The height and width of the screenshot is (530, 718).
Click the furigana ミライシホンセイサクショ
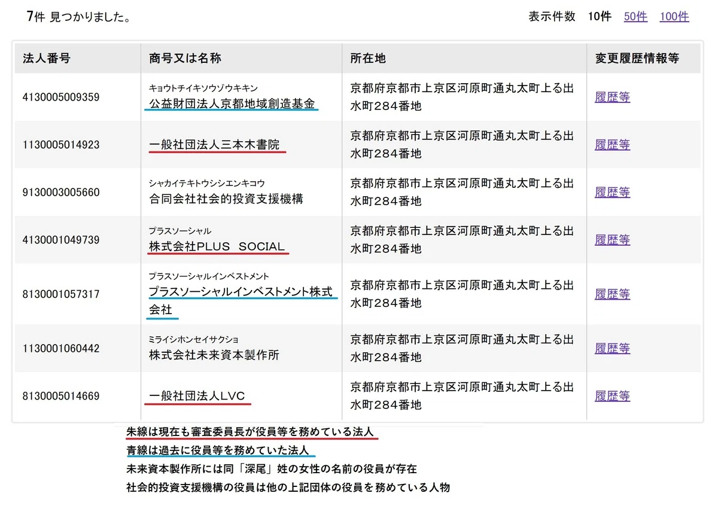pos(194,339)
